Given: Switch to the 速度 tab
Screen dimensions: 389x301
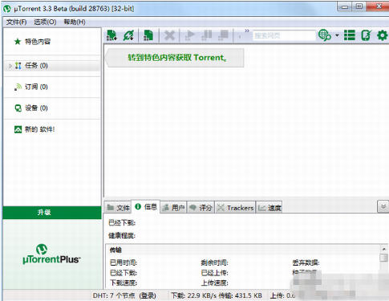Looking at the screenshot, I should coord(269,208).
